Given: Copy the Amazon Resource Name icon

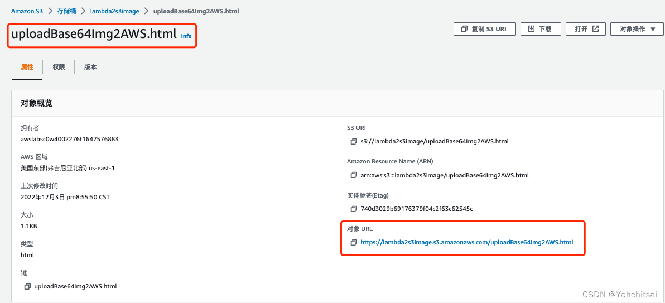Looking at the screenshot, I should [x=354, y=175].
